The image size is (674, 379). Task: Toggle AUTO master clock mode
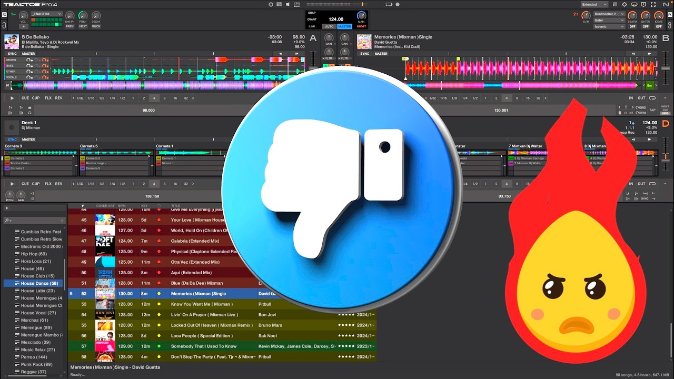point(329,26)
